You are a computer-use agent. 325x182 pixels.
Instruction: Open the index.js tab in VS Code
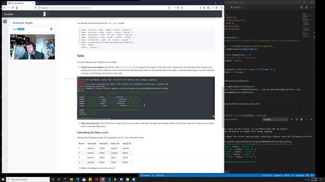pyautogui.click(x=236, y=7)
